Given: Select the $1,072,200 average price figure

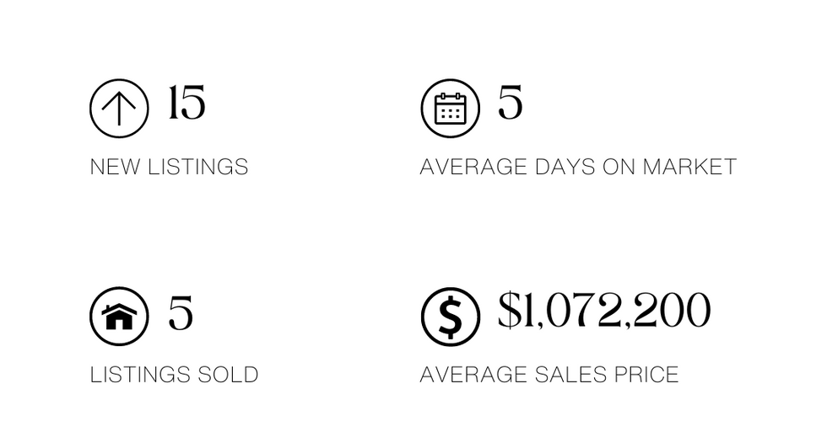Looking at the screenshot, I should tap(604, 311).
